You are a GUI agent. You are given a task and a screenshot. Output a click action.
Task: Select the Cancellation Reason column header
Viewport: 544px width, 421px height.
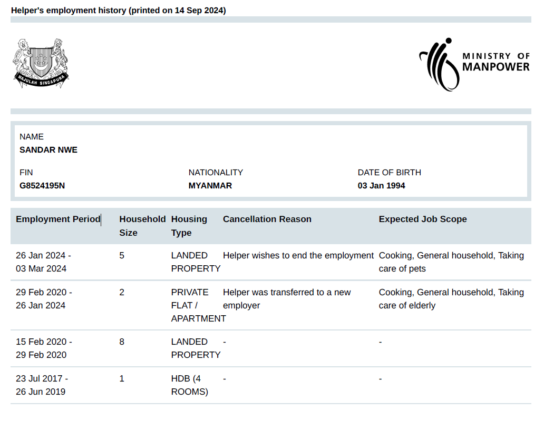pyautogui.click(x=267, y=219)
